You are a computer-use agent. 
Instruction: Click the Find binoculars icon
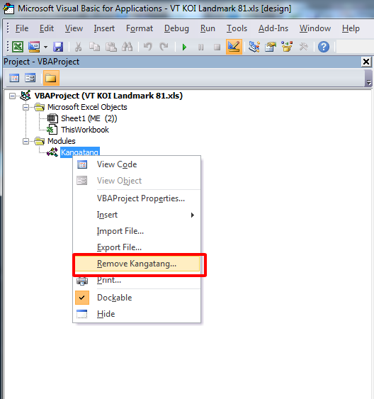pos(127,47)
